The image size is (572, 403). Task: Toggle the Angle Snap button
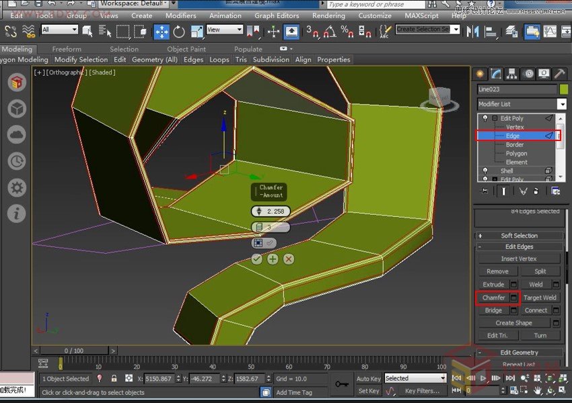pyautogui.click(x=330, y=32)
